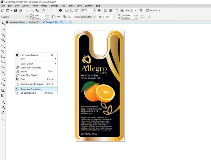Screen dimensions: 211x160
Task: Click the nudge distance 0.1 cm field
Action: [107, 17]
